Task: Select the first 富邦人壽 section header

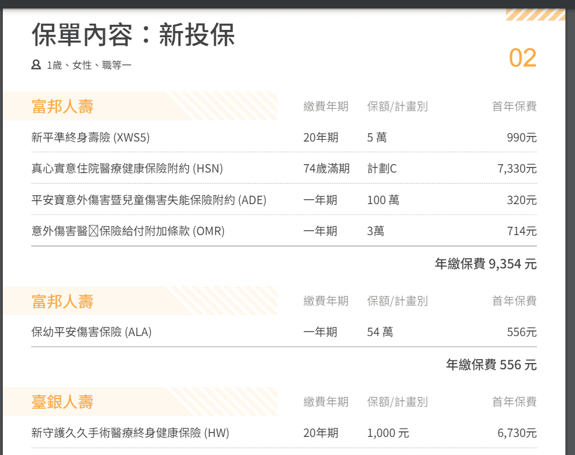Action: [x=63, y=107]
